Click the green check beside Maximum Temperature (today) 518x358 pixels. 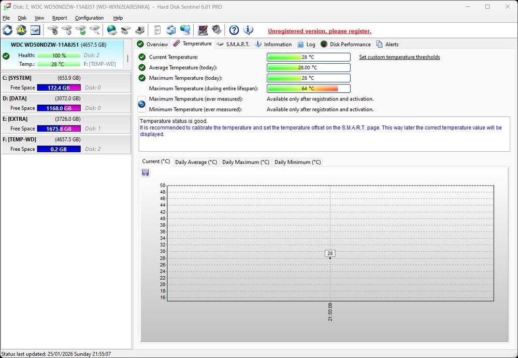142,78
